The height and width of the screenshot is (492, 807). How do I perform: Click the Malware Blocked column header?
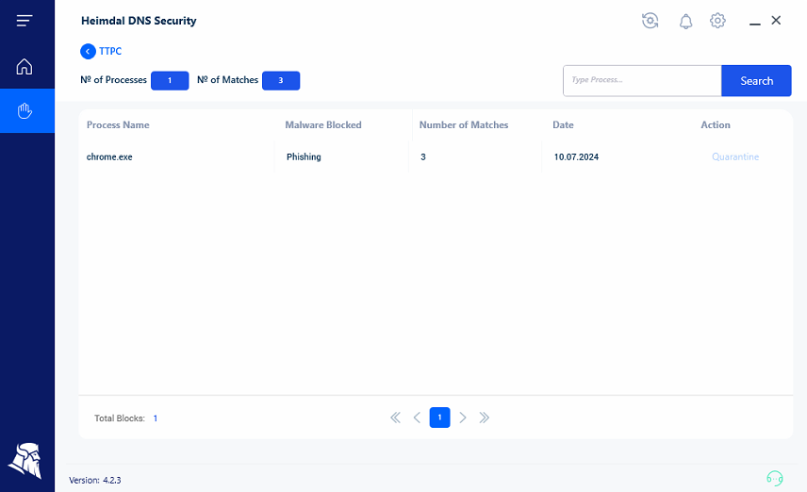tap(323, 125)
